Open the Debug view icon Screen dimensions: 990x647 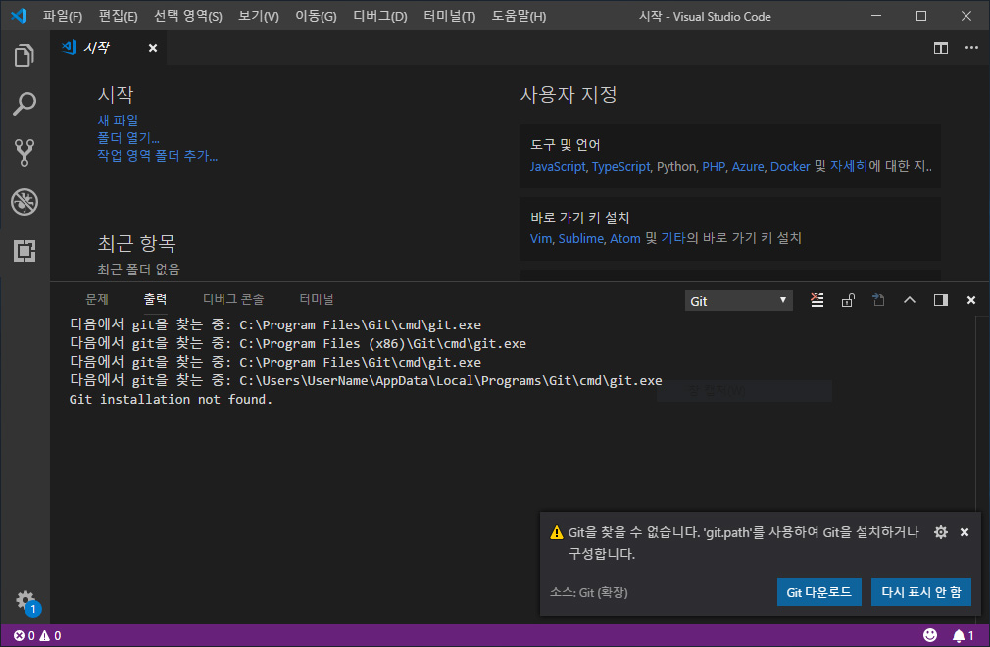click(24, 202)
